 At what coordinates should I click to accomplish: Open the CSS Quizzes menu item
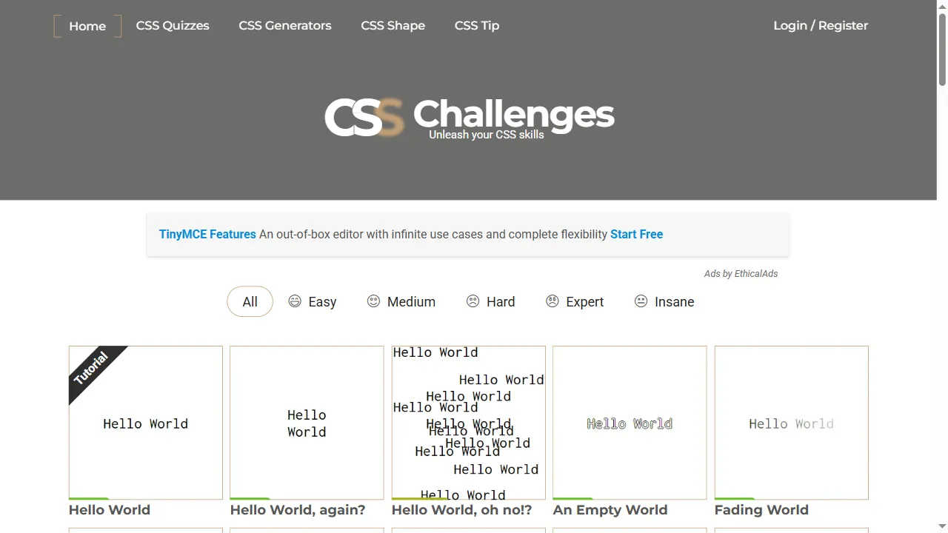pyautogui.click(x=173, y=25)
